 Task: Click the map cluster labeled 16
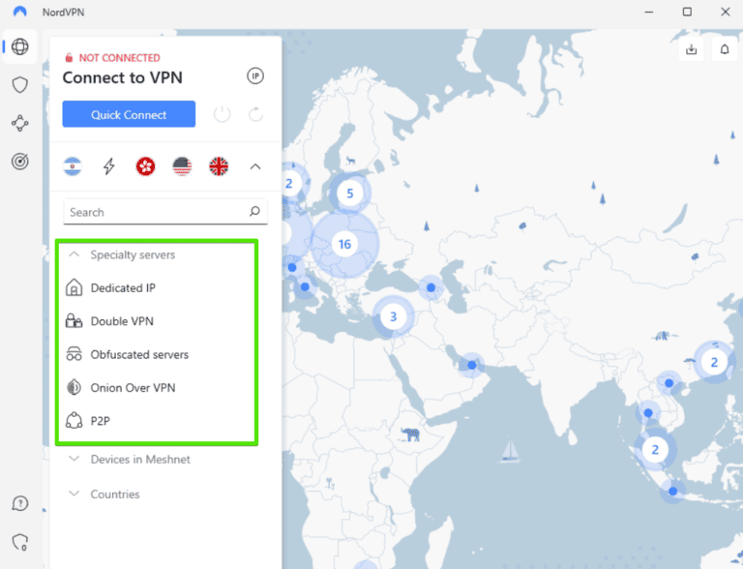tap(344, 244)
